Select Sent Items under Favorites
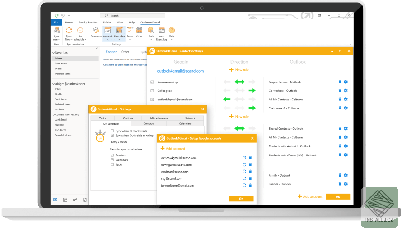Image resolution: width=402 pixels, height=232 pixels. click(61, 64)
